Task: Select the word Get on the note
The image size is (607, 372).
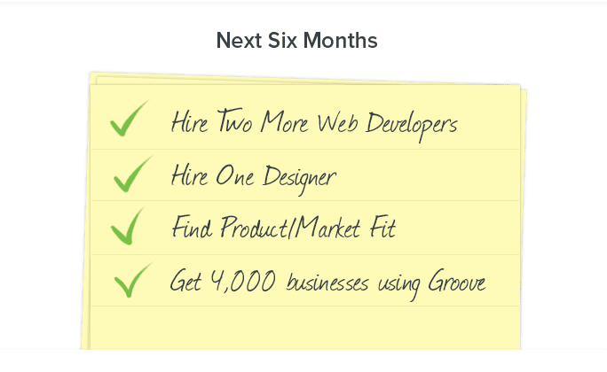Action: coord(186,283)
